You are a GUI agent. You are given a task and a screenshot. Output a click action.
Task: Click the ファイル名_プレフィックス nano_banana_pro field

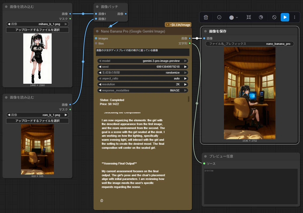pyautogui.click(x=250, y=44)
